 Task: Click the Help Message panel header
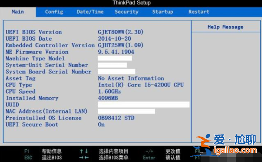(225, 27)
